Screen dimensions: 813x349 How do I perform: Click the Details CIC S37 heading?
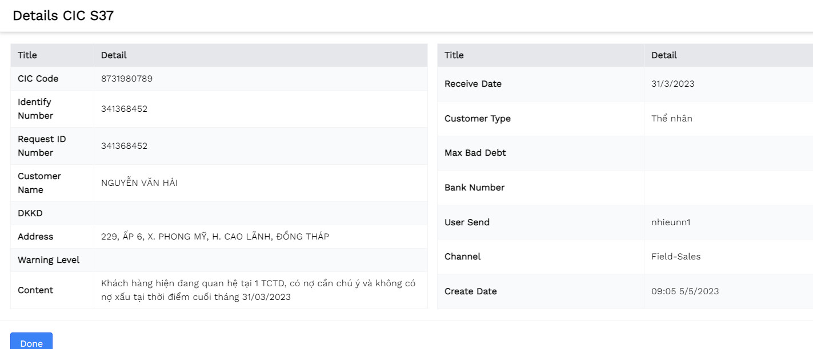coord(63,16)
